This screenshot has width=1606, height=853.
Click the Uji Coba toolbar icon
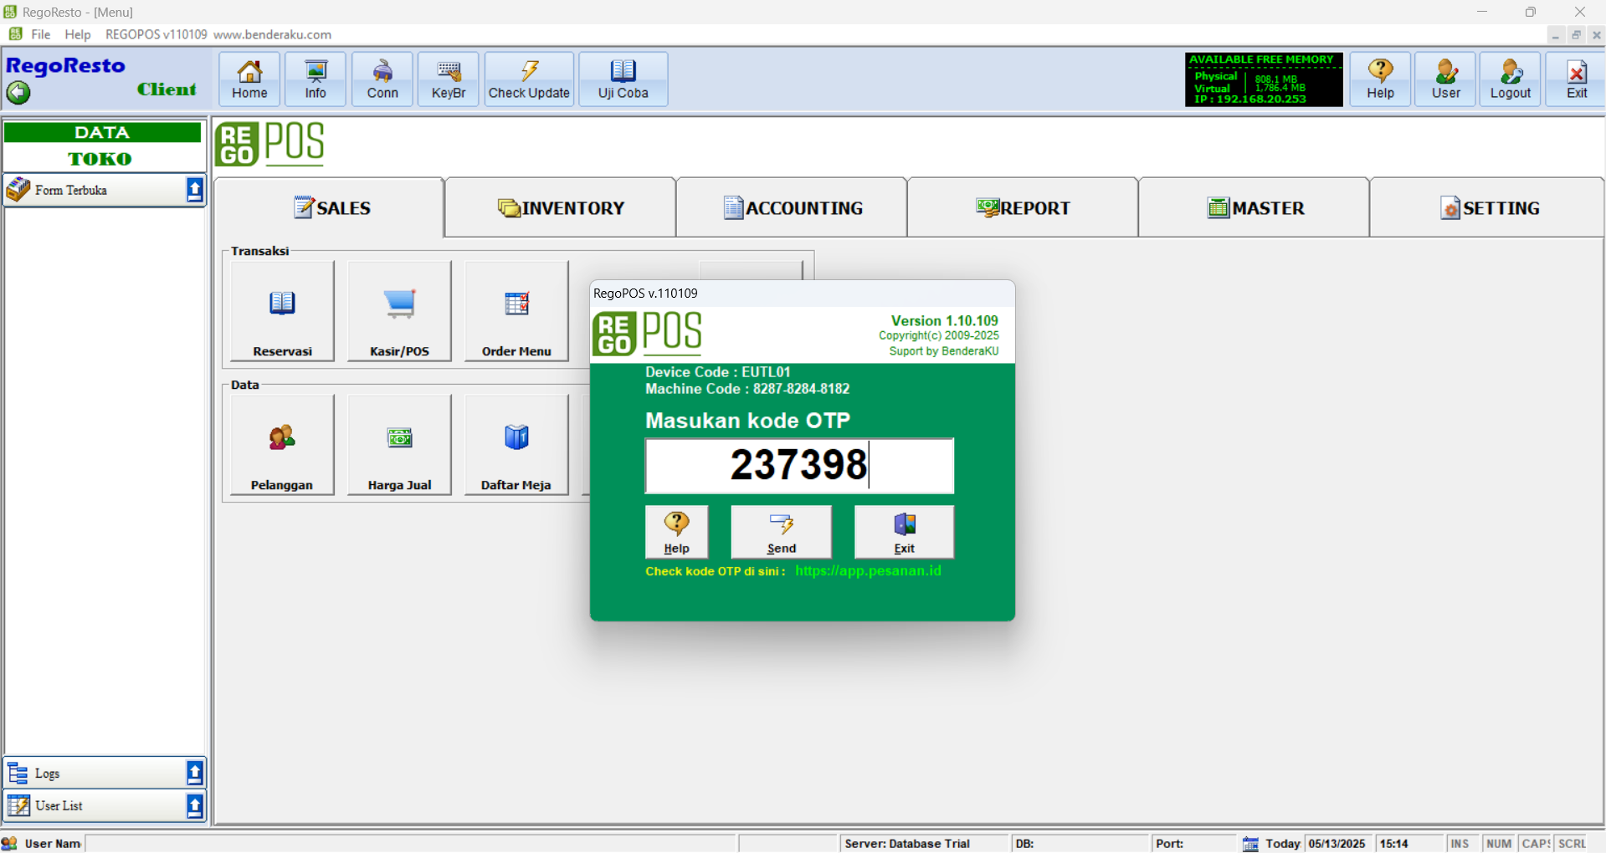click(623, 79)
